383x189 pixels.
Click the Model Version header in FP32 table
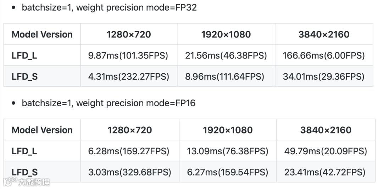42,34
